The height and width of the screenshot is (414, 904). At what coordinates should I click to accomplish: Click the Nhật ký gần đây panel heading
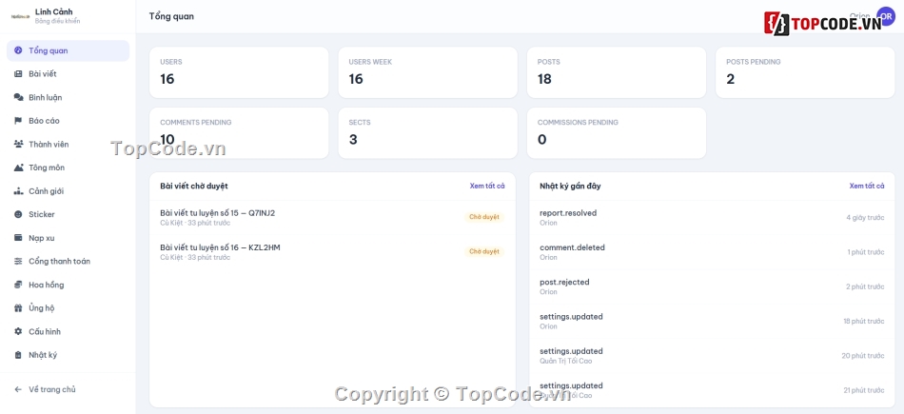tap(570, 186)
